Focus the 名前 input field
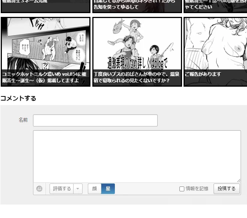The image size is (247, 218). coord(95,120)
